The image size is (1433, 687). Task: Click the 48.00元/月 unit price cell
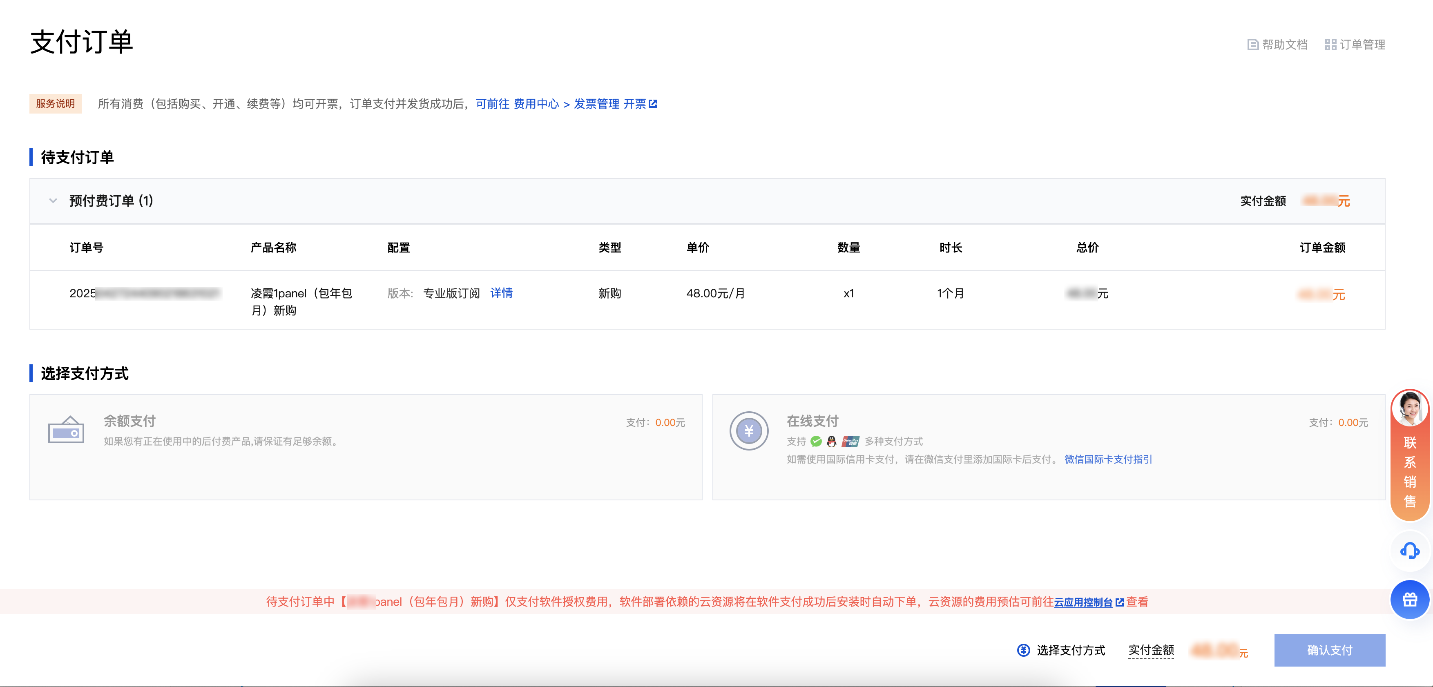[715, 293]
